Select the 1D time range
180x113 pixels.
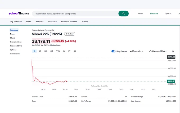34,51
